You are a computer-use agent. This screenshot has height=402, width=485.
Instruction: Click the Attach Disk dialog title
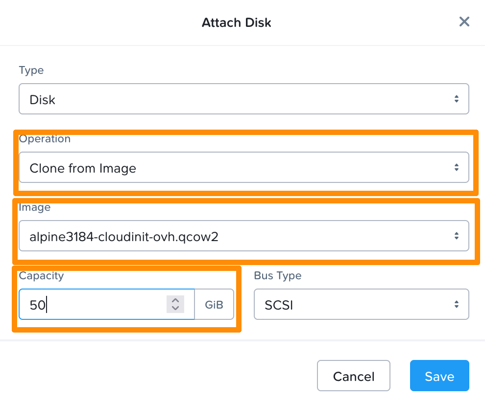pyautogui.click(x=237, y=22)
